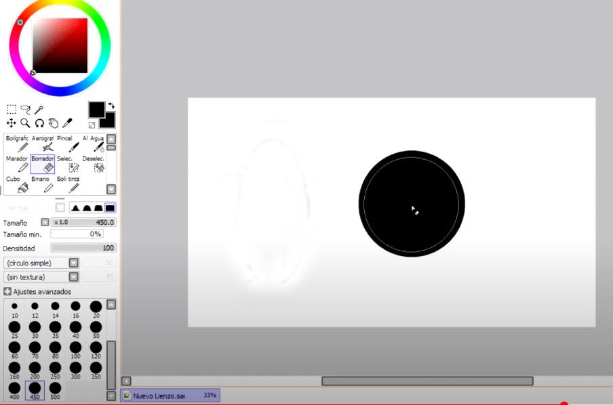613x405 pixels.
Task: Open the círculo simple brush shape dropdown
Action: click(x=73, y=263)
